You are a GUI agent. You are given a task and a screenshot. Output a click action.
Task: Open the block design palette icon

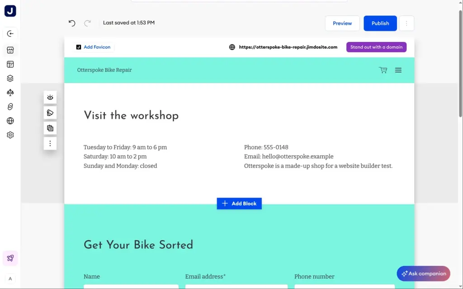point(50,112)
